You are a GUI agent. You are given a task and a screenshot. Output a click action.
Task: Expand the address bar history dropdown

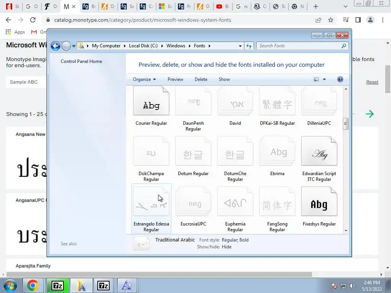click(240, 46)
